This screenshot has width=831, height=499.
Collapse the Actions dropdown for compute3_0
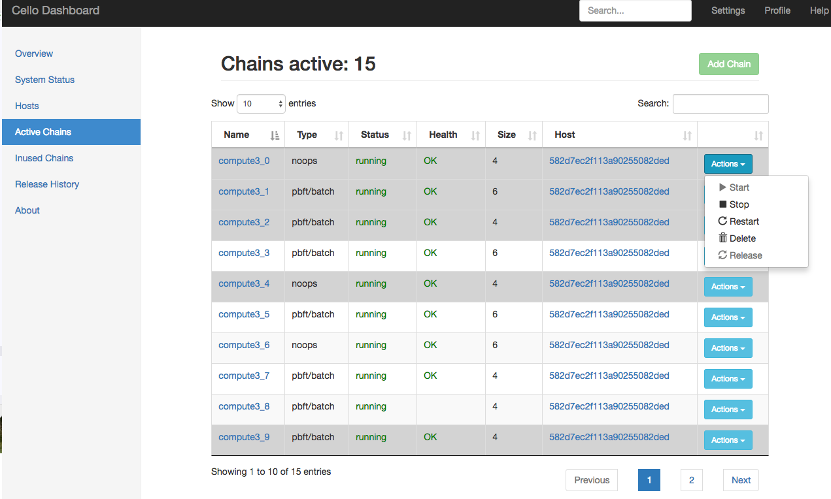tap(728, 164)
